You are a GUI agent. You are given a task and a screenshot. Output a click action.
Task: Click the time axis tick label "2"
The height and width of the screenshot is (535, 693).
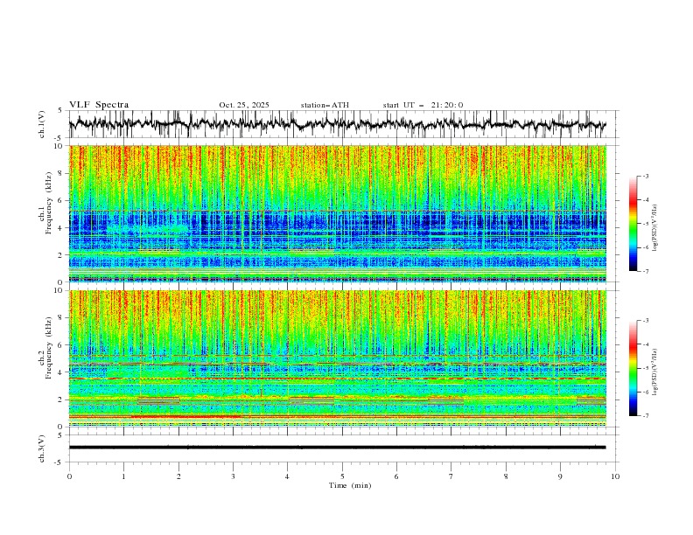178,476
